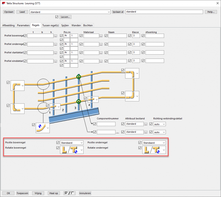Click Rotatie onderregel profile rotation icon
Screen dimensions: 221x197
[x=151, y=150]
